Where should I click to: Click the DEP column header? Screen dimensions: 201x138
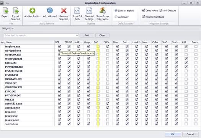(59, 42)
